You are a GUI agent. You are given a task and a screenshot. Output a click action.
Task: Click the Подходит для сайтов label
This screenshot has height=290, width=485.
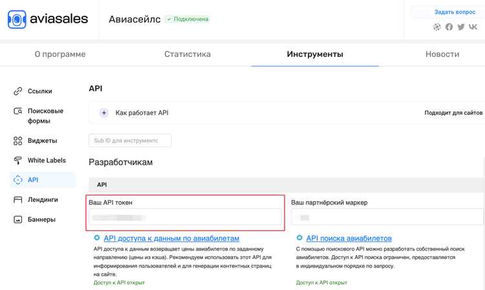coord(453,113)
